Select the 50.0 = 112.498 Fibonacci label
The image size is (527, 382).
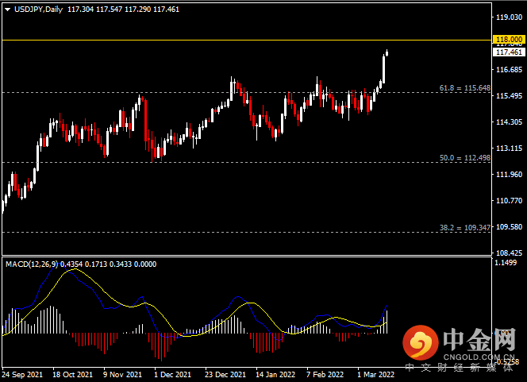coord(465,158)
